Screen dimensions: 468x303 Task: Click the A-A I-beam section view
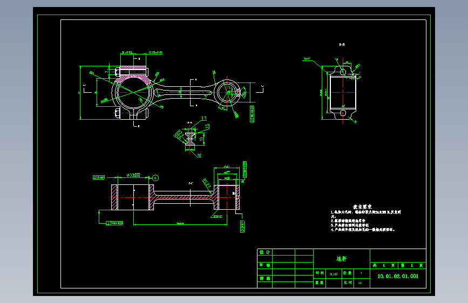[190, 139]
